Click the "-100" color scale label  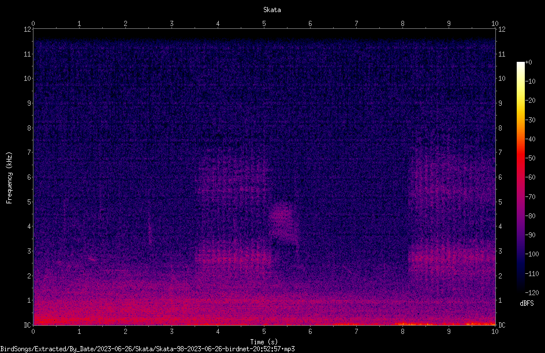532,254
